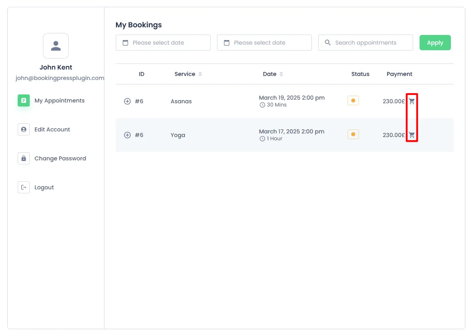Click the Status column header
The width and height of the screenshot is (473, 336).
click(x=360, y=74)
